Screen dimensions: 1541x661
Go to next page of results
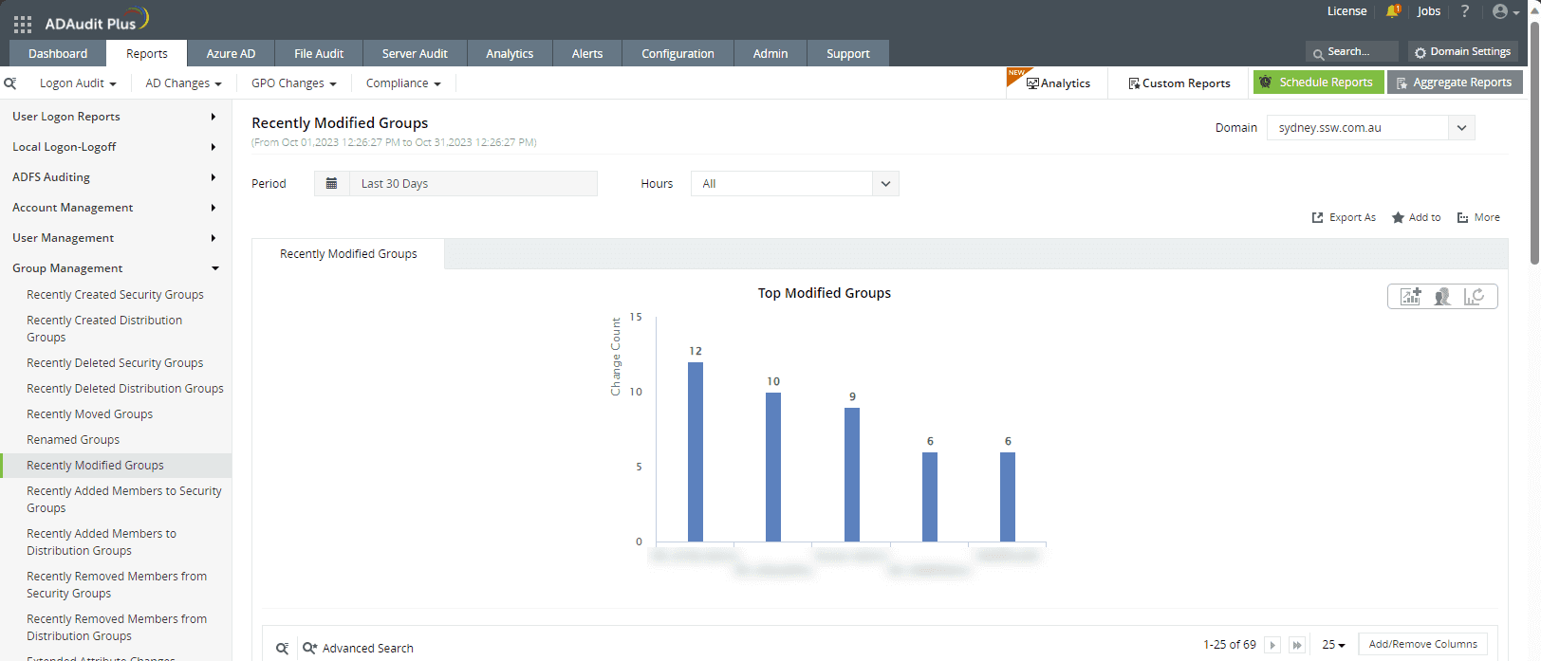(x=1272, y=645)
